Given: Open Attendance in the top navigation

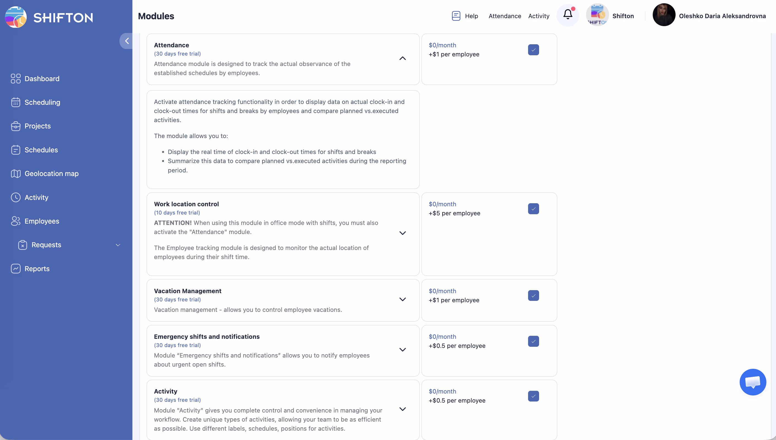Looking at the screenshot, I should pos(504,16).
